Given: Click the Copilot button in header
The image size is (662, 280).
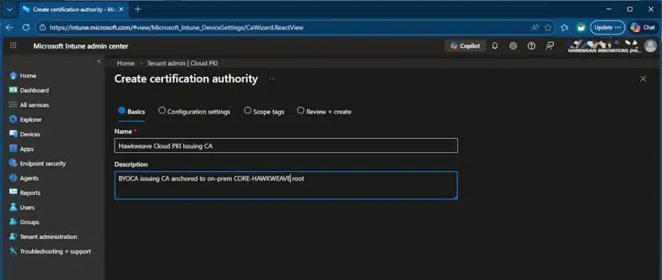Looking at the screenshot, I should point(465,46).
